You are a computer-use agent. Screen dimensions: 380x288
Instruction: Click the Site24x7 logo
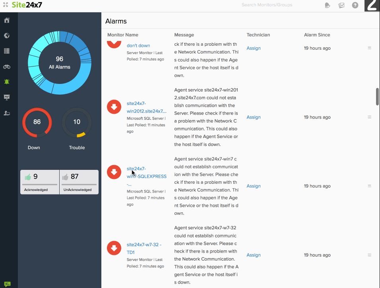[x=27, y=5]
